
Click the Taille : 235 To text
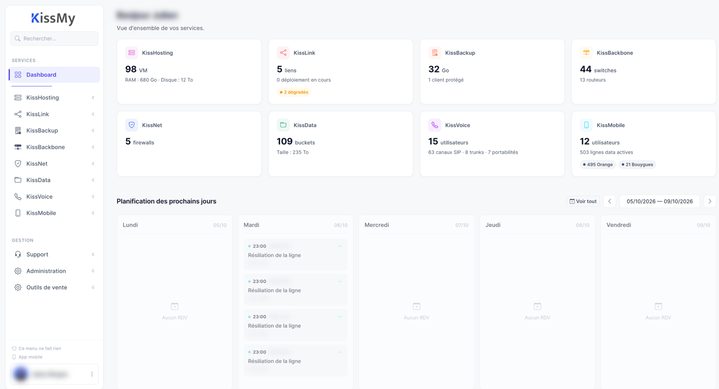292,152
